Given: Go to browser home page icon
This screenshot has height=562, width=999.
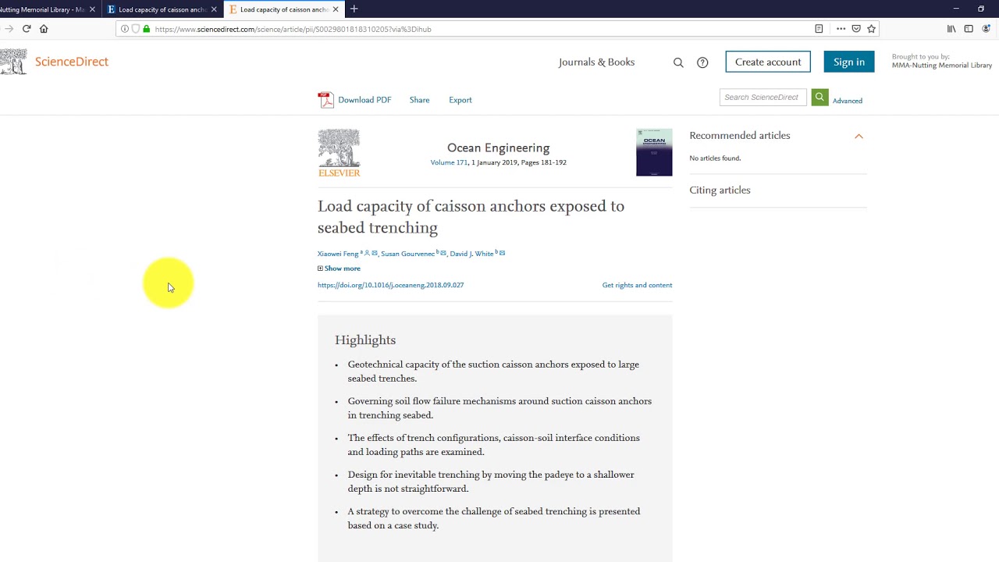Looking at the screenshot, I should point(44,29).
